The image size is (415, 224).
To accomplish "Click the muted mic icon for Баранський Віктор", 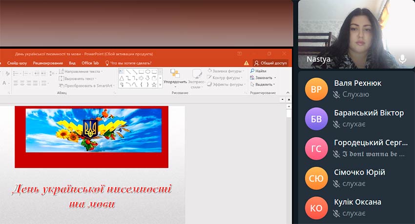I will (336, 124).
